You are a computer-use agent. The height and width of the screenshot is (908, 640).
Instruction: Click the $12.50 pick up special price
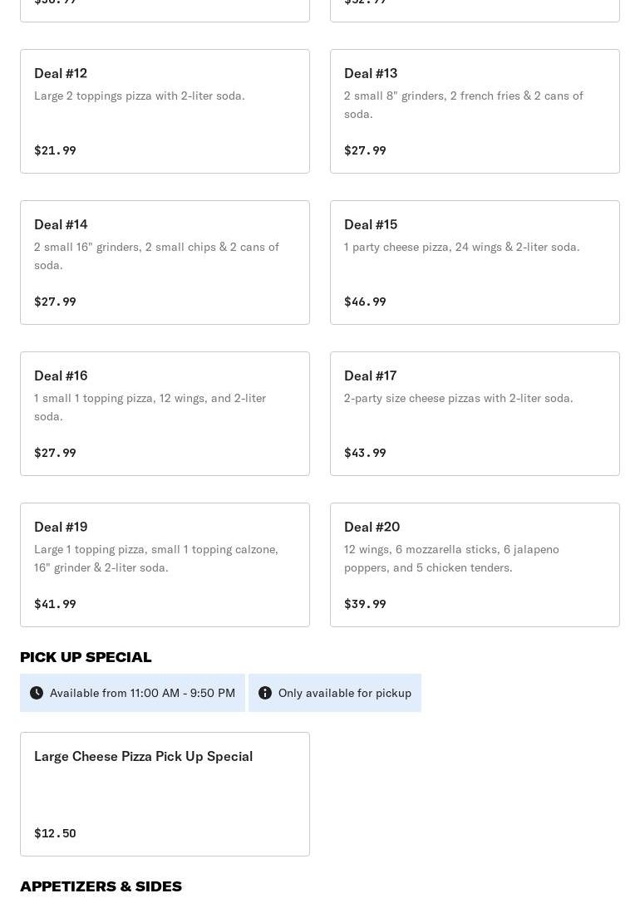[55, 833]
